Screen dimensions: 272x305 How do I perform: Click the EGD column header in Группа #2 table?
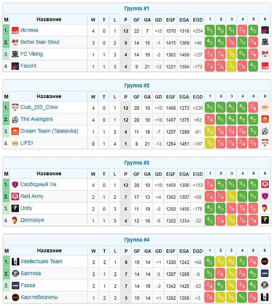click(198, 97)
